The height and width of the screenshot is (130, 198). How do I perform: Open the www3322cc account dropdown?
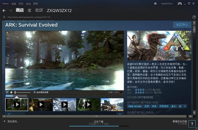(167, 4)
